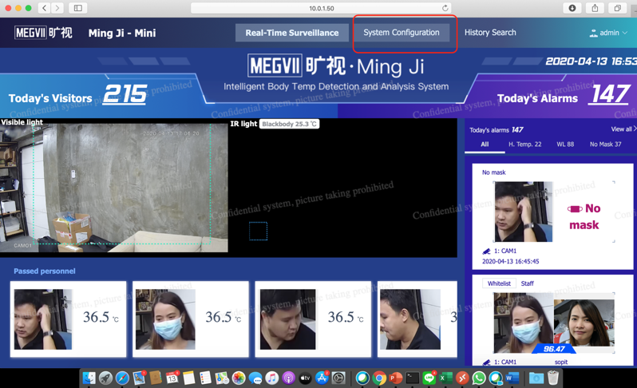Open Contacts from the Dock

click(x=156, y=378)
